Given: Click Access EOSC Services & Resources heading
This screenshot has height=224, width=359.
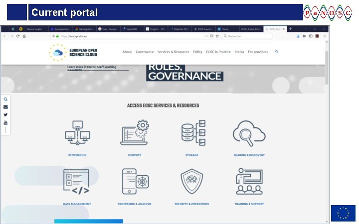Looking at the screenshot, I should [x=163, y=106].
